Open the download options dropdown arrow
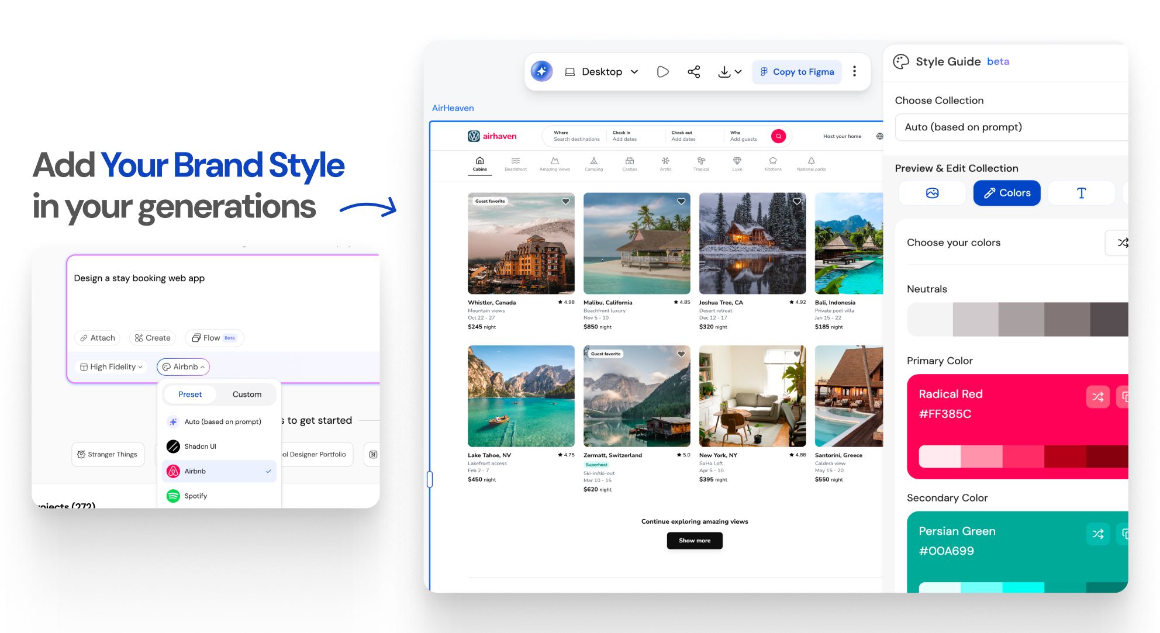 pyautogui.click(x=738, y=71)
